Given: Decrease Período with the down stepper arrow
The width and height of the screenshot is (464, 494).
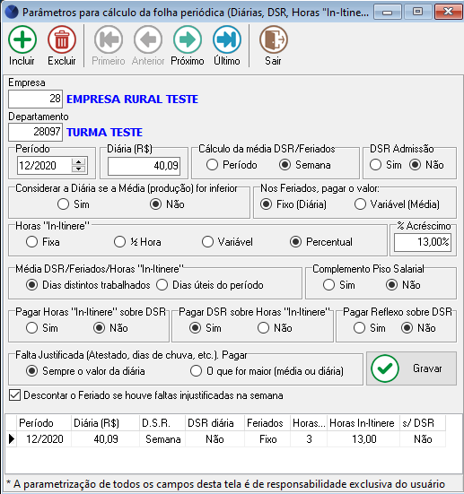Looking at the screenshot, I should (79, 169).
